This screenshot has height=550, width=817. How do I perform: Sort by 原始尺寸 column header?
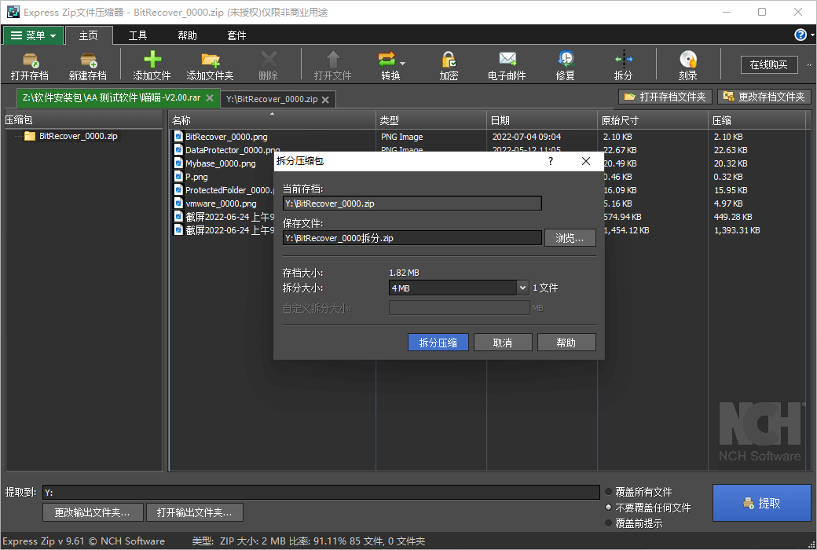pos(653,120)
